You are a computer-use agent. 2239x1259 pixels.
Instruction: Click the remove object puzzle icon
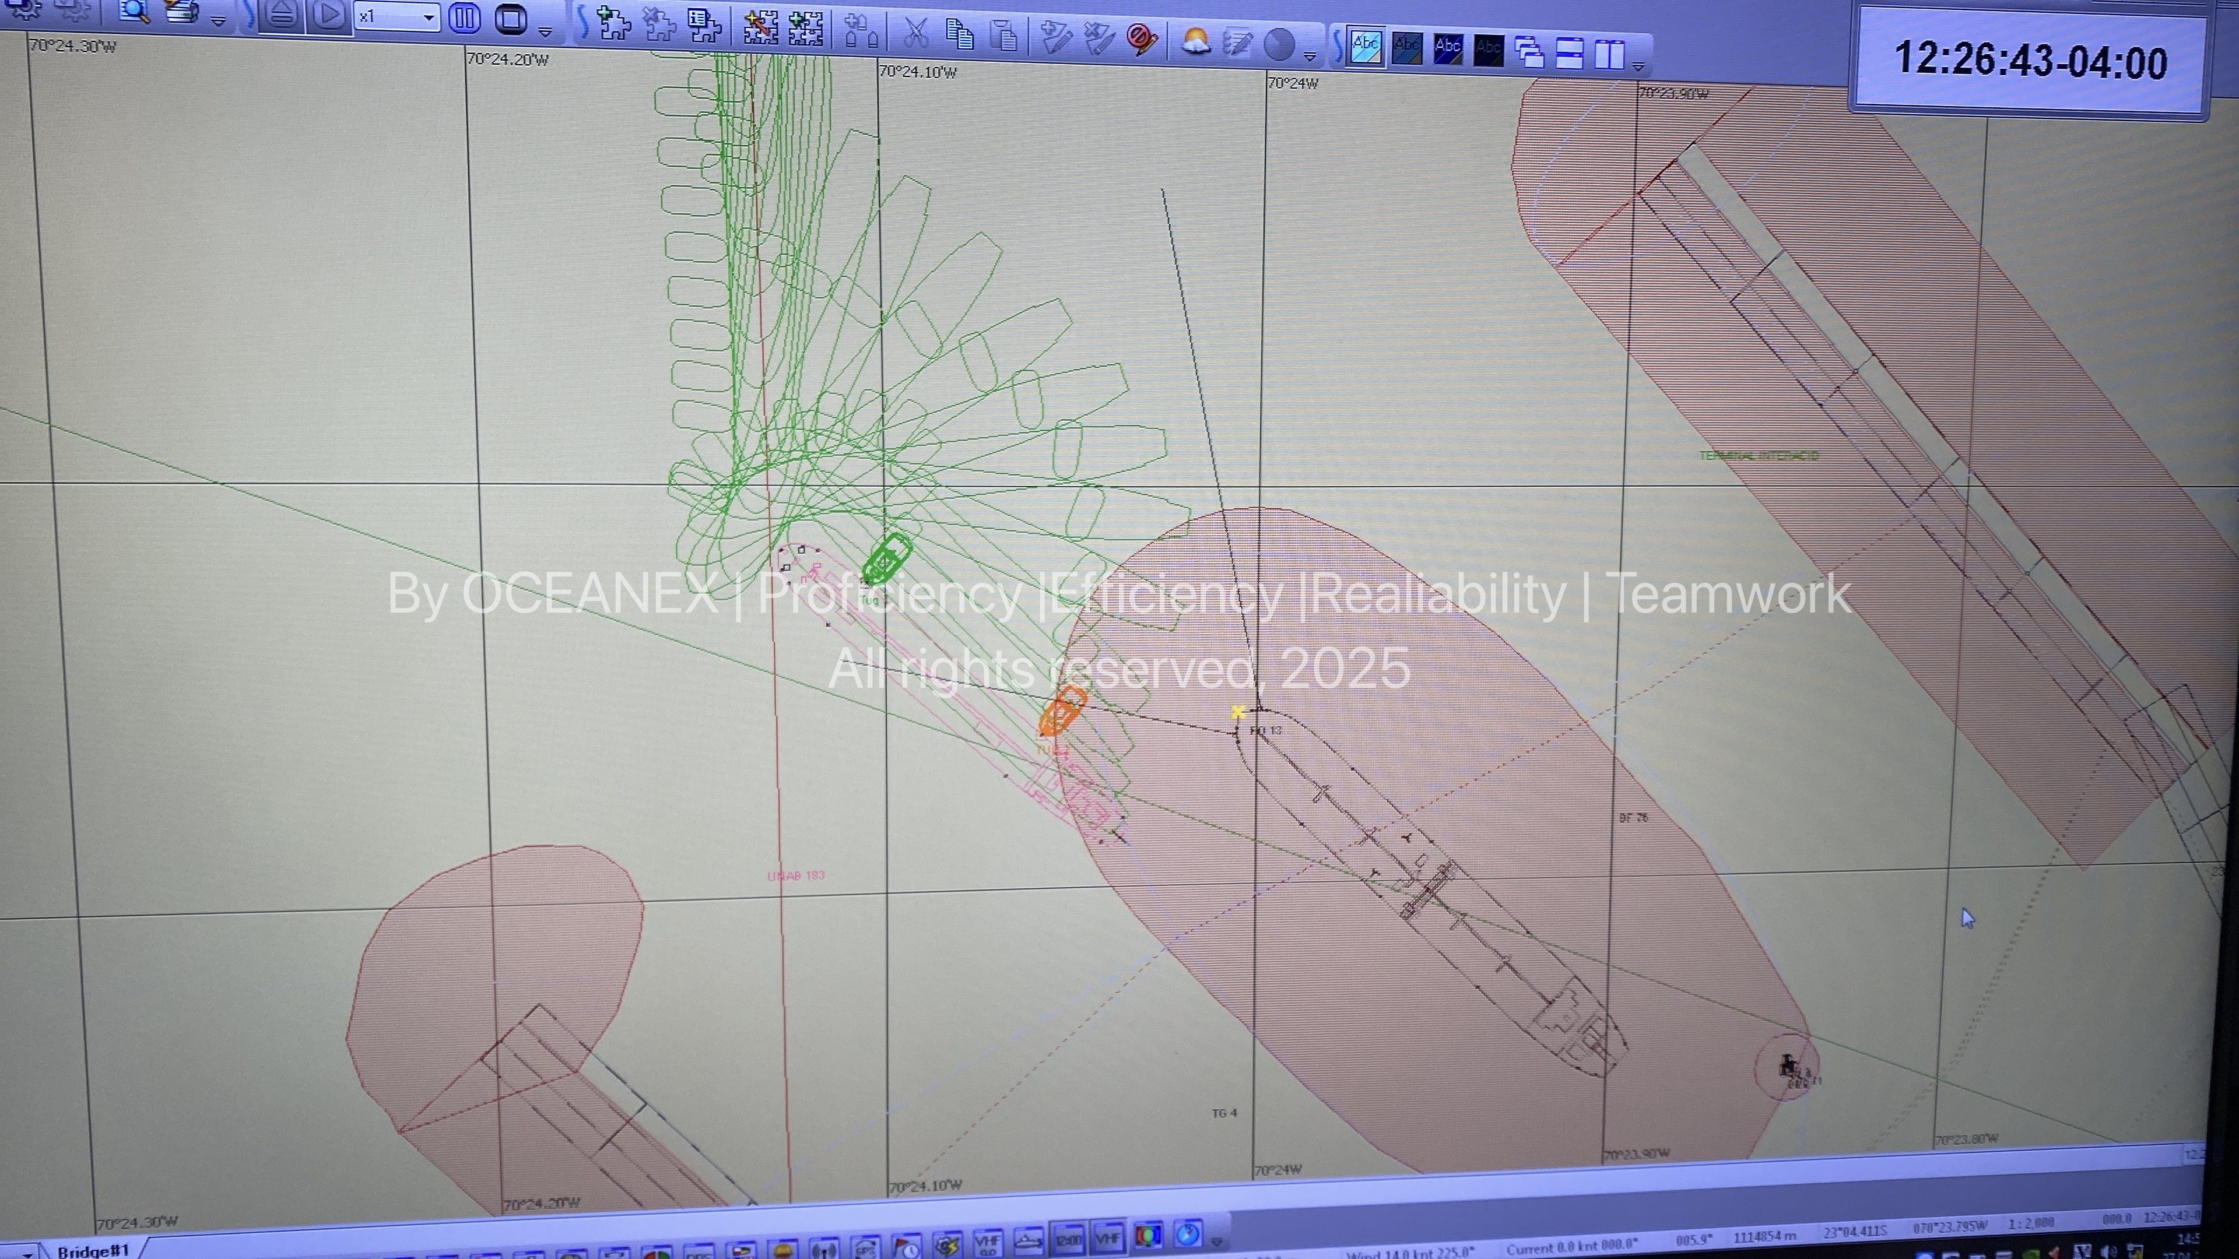tap(659, 24)
